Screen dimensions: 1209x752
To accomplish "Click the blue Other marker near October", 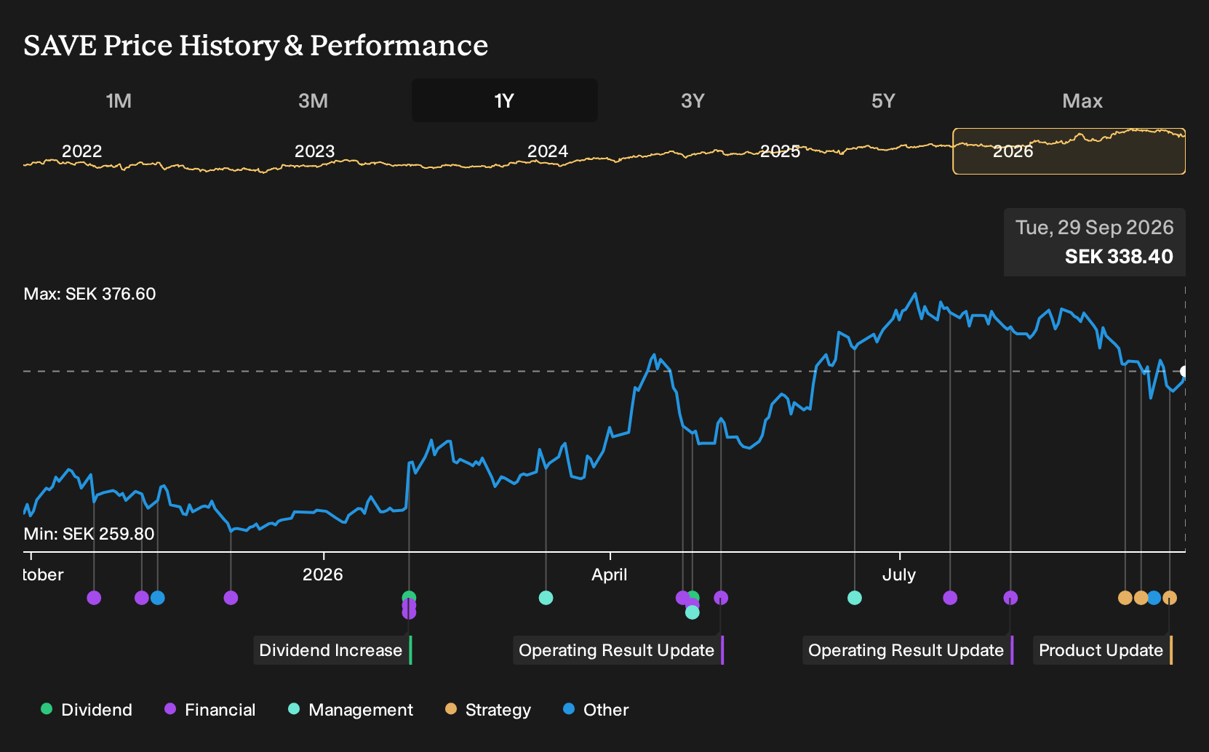I will pos(157,598).
